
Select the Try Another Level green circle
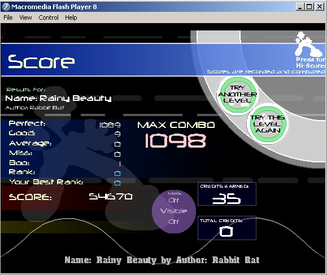(237, 94)
